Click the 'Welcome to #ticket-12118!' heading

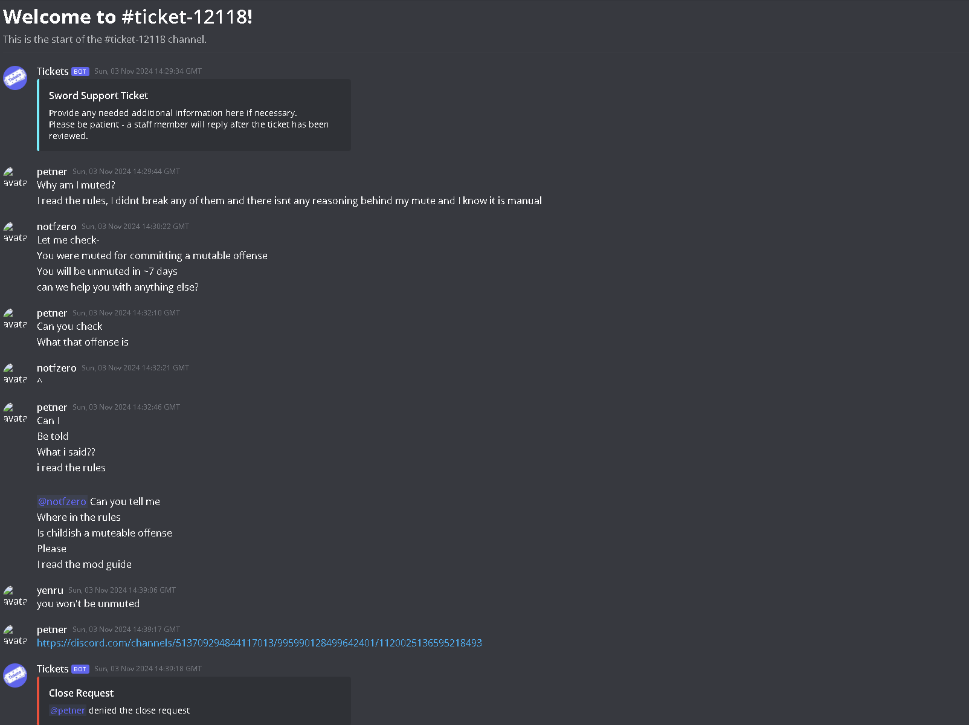click(x=128, y=17)
